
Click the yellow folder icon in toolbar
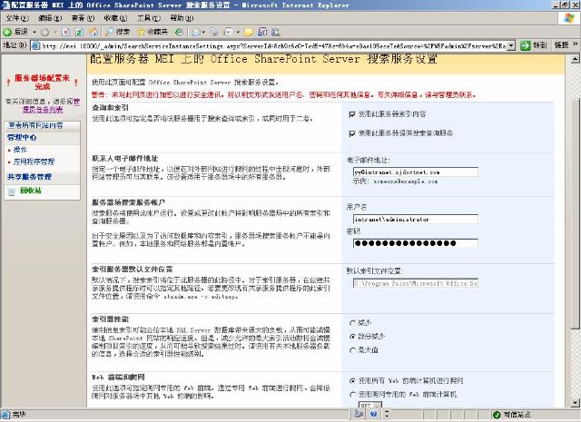(249, 33)
